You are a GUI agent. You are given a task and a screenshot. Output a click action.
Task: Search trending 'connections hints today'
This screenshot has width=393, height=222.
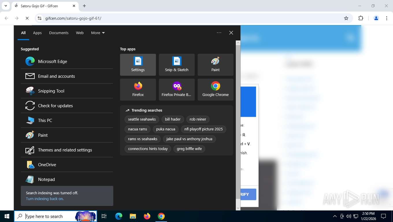coord(148,149)
